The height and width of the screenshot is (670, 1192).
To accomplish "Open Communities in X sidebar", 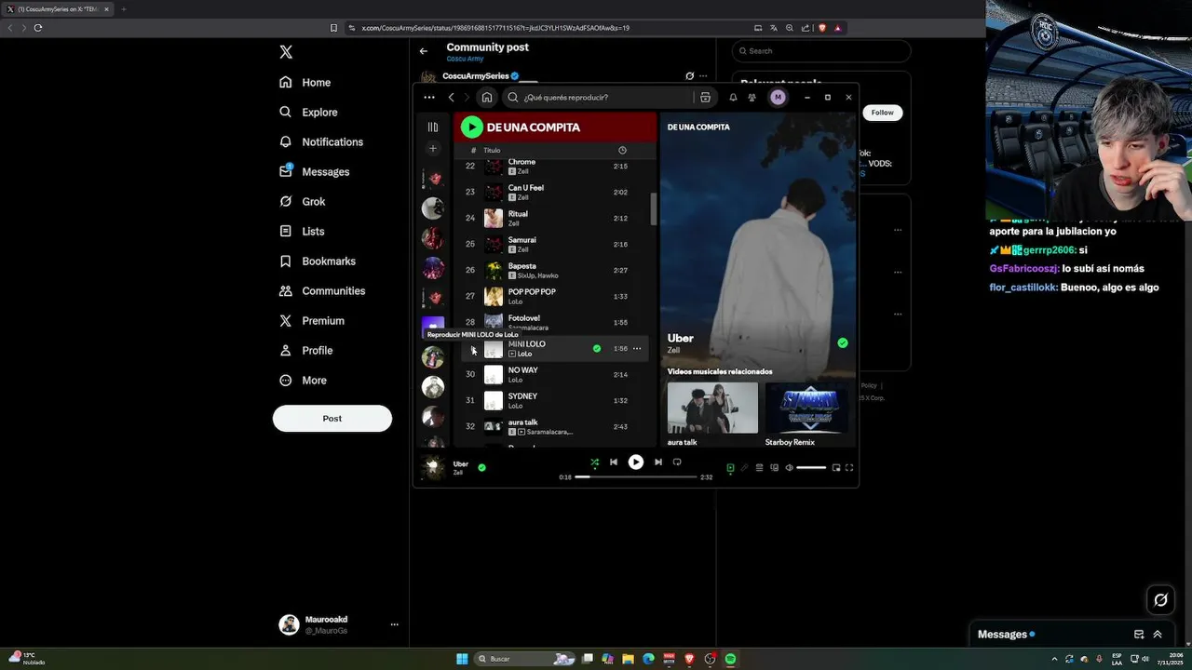I will (322, 290).
